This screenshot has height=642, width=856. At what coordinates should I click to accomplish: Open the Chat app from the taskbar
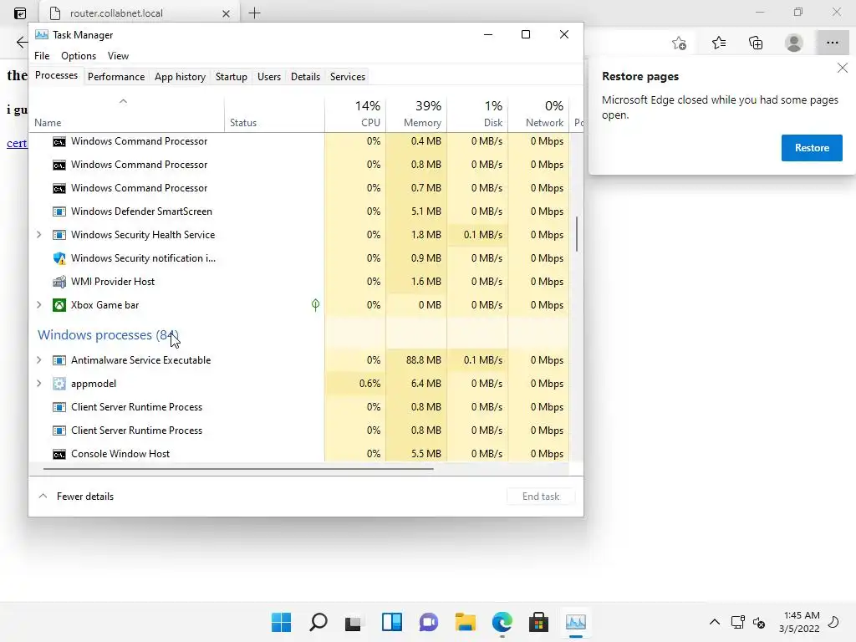pyautogui.click(x=429, y=622)
